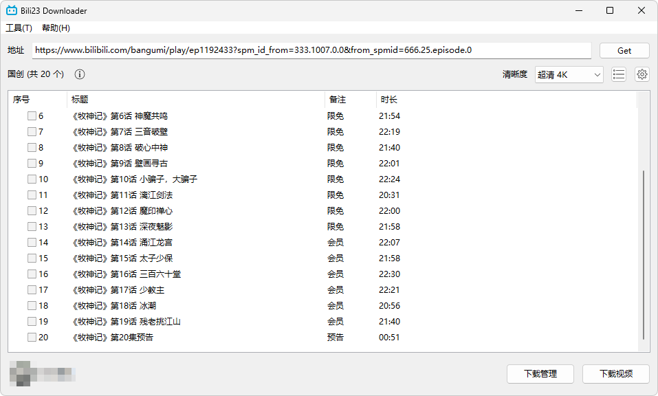Tick the checkbox for 第20集预告
Screen dimensions: 658x396
tap(32, 337)
